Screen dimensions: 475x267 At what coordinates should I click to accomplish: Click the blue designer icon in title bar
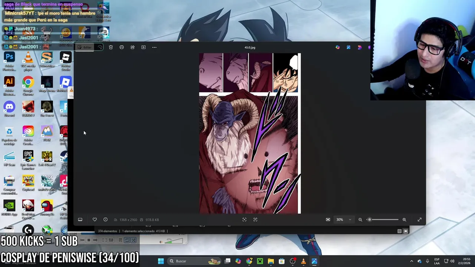[x=348, y=47]
